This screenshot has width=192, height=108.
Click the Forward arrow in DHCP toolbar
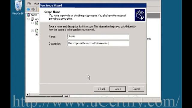tap(33, 9)
